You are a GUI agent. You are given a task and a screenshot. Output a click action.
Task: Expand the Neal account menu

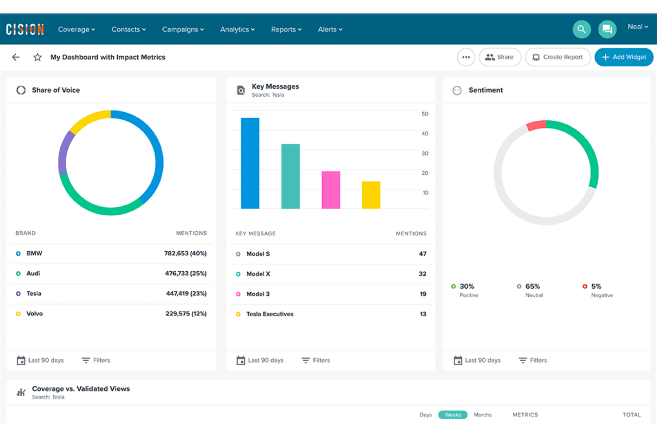(637, 27)
